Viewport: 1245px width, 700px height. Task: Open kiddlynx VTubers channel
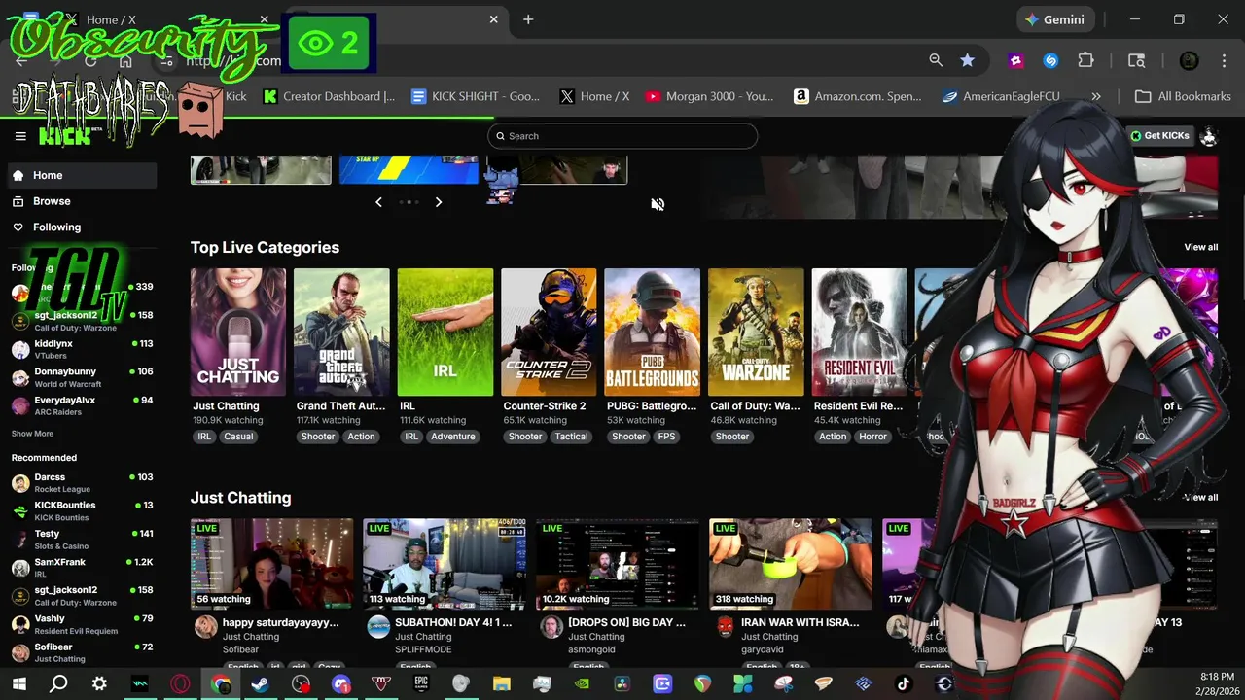[x=82, y=349]
